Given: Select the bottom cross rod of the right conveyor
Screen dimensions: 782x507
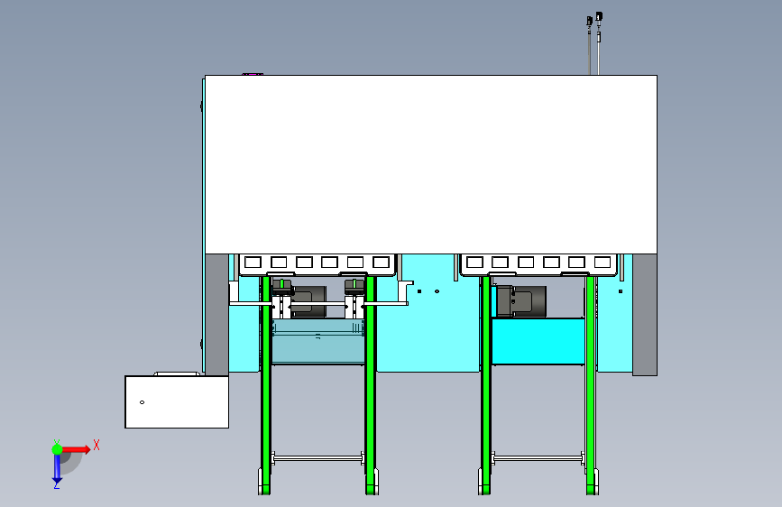Looking at the screenshot, I should click(538, 458).
